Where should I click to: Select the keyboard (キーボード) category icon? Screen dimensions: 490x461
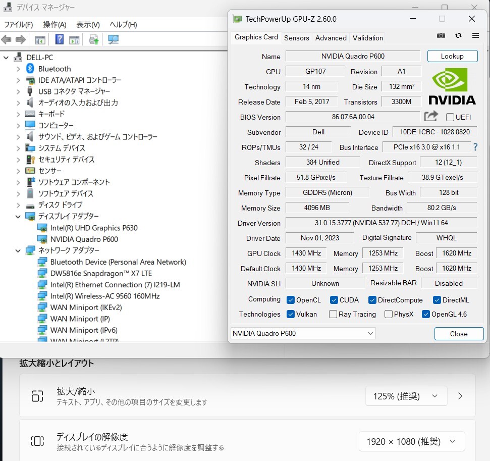[30, 114]
